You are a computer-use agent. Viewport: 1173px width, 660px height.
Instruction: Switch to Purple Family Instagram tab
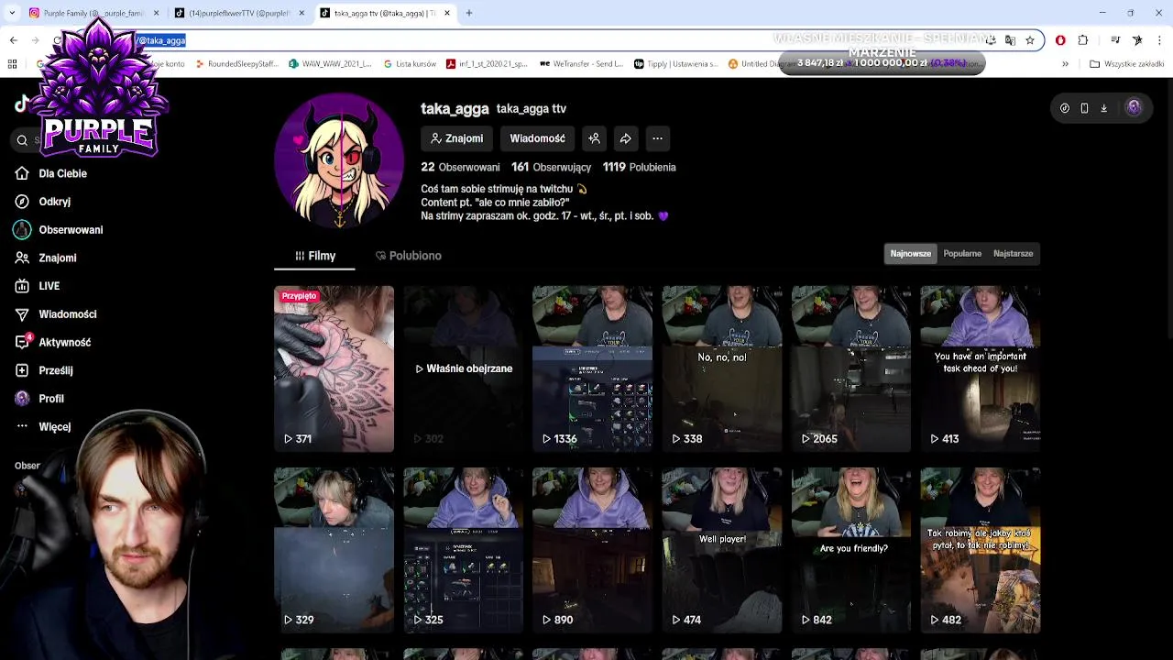coord(93,13)
